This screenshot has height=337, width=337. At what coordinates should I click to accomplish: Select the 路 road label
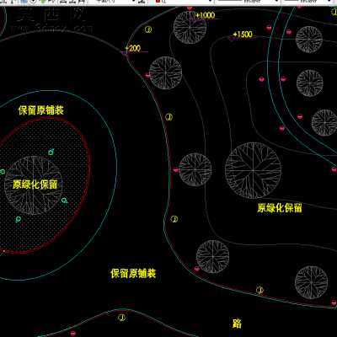[237, 324]
